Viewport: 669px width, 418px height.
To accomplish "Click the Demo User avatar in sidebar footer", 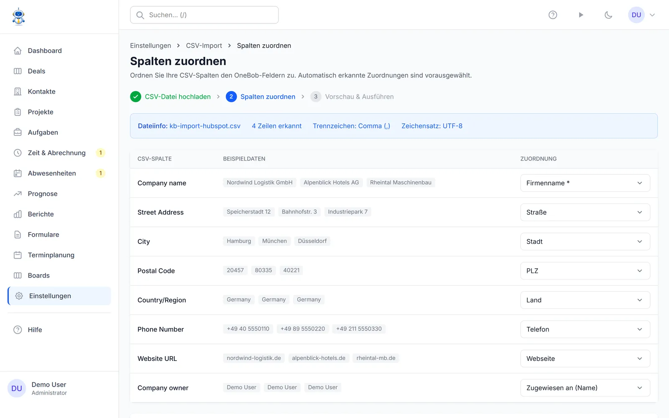I will pos(17,388).
